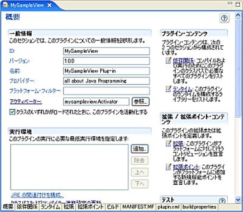Viewport: 243px width, 212px height.
Task: Click the 依存関係 link icon
Action: click(x=168, y=61)
